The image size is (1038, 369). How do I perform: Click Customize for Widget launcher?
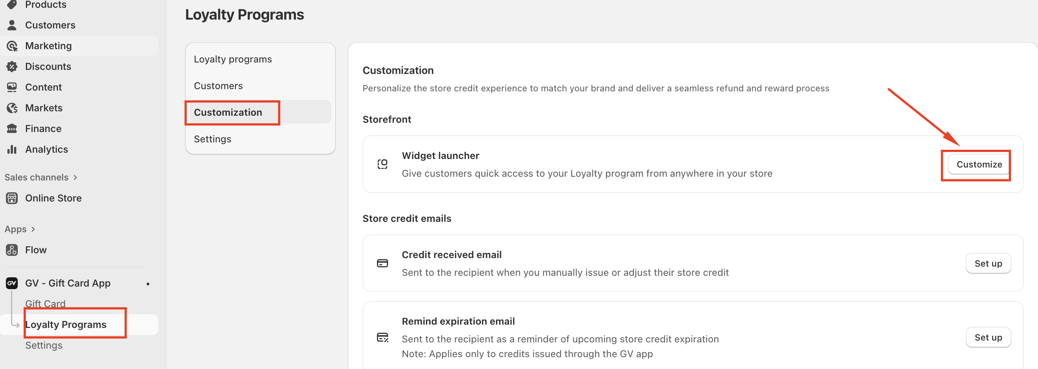[979, 165]
